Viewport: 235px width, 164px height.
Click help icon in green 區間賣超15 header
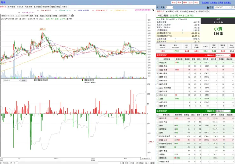[206, 111]
